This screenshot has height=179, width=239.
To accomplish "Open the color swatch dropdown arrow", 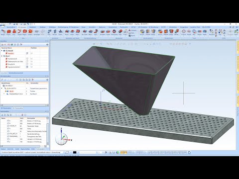I will [78, 152].
